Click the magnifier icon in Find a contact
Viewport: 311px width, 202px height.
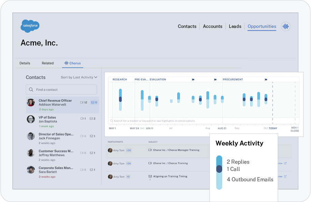(x=31, y=89)
